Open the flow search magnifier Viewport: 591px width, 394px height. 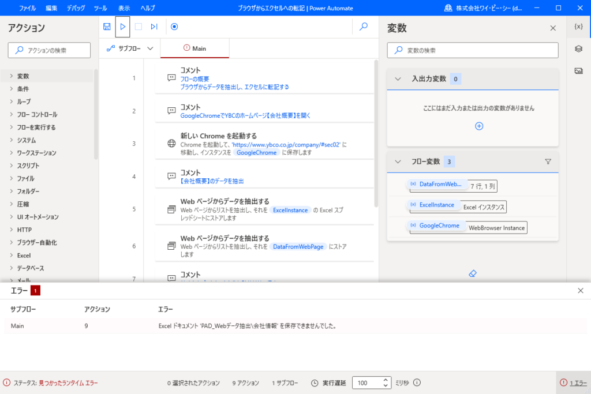point(364,27)
